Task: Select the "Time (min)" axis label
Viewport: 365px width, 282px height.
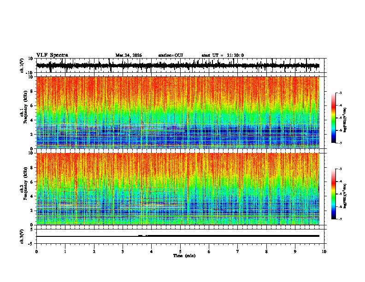Action: coord(184,256)
